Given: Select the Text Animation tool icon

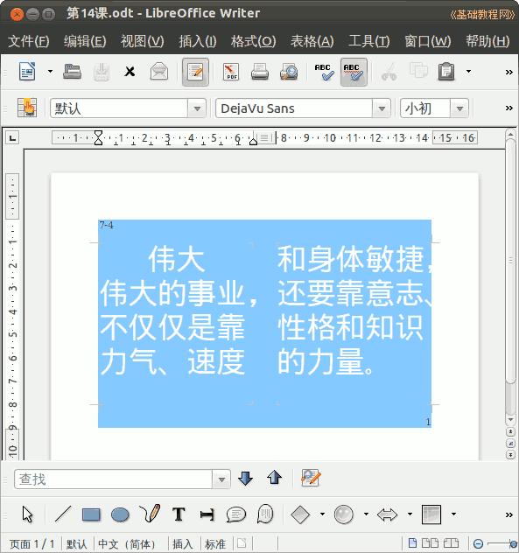Looking at the screenshot, I should [207, 514].
